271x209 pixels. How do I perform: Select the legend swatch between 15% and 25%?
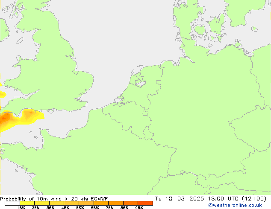(27, 203)
